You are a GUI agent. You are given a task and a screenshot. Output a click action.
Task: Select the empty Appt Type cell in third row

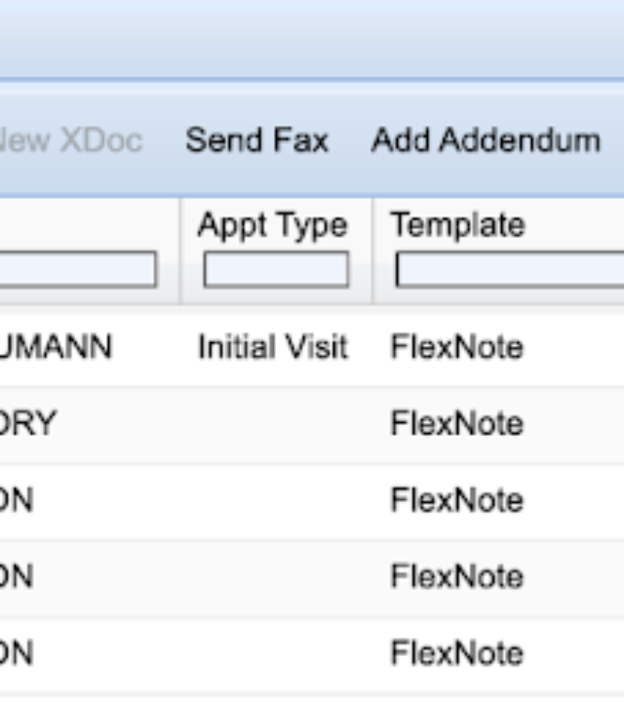275,500
